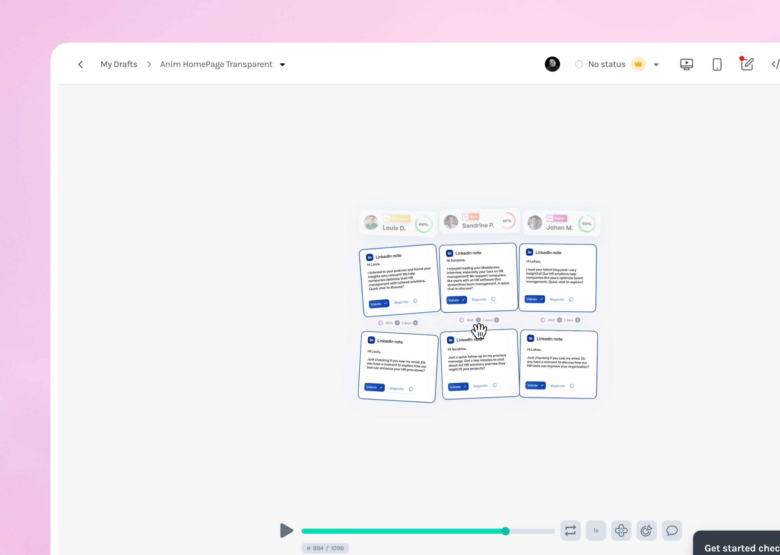Open the comments speech bubble
The width and height of the screenshot is (780, 555).
pos(672,530)
